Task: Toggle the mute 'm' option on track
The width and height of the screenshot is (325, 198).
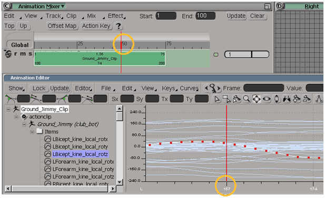Action: point(23,54)
